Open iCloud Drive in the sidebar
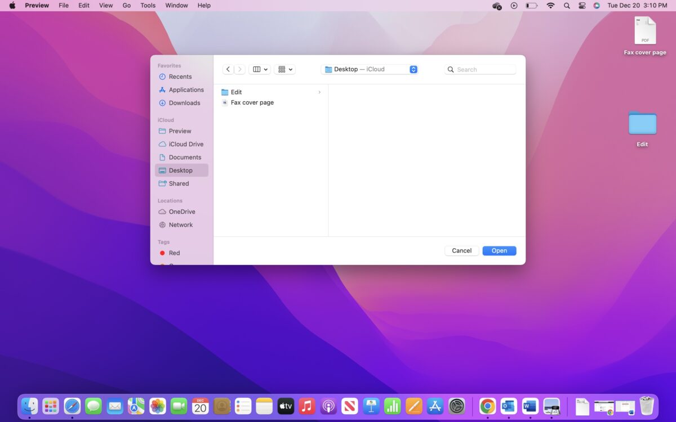The width and height of the screenshot is (676, 422). coord(186,144)
